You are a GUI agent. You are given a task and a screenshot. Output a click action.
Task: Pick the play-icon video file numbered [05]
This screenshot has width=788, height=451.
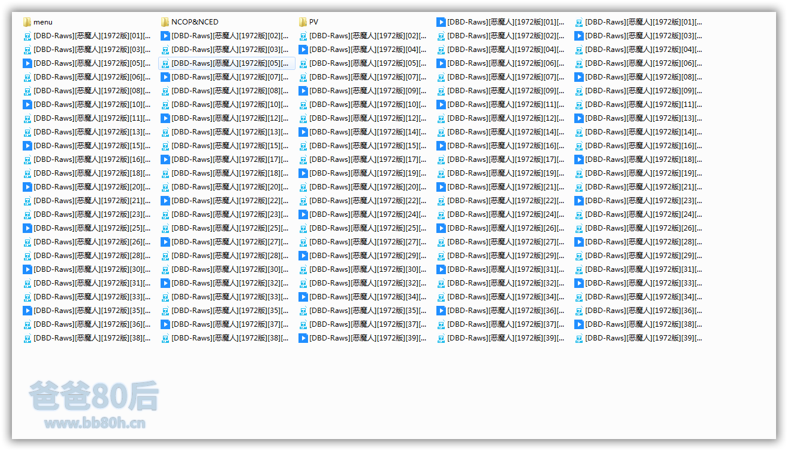tap(87, 63)
